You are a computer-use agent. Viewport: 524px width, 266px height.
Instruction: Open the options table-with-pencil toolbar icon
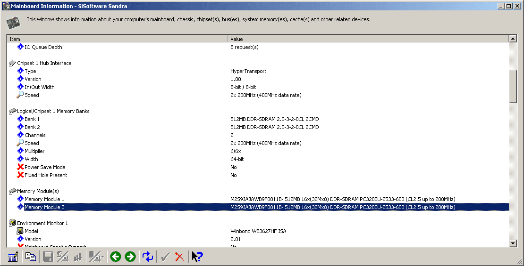click(x=13, y=257)
